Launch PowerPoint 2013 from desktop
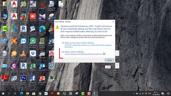This screenshot has width=171, height=96. [42, 80]
